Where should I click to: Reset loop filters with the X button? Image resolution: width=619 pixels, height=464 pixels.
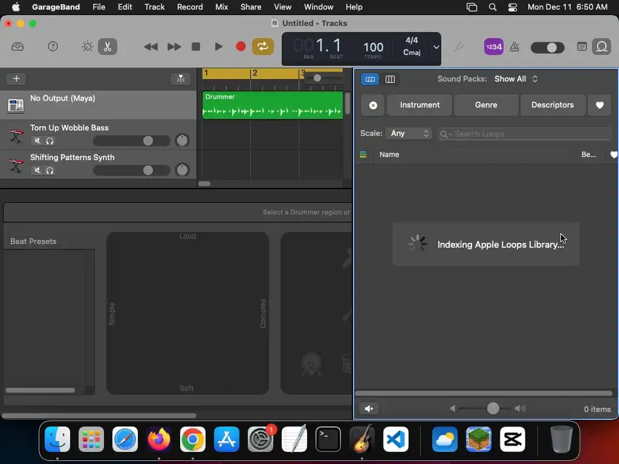point(372,105)
